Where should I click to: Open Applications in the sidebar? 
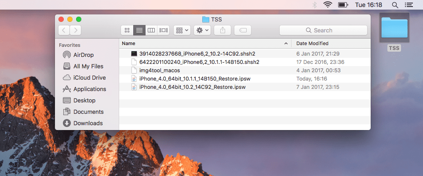(84, 89)
